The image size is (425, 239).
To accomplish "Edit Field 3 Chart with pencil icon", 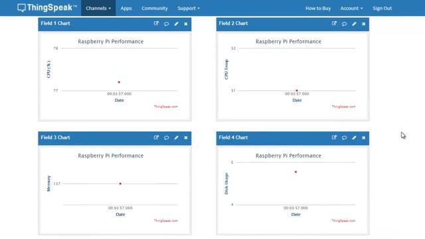I will coord(176,138).
